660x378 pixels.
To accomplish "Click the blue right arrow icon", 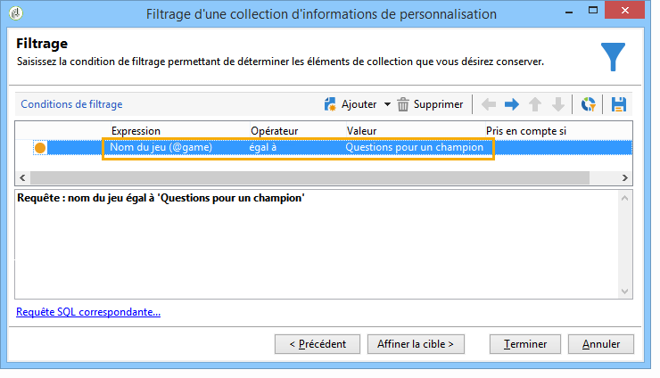I will coord(512,104).
